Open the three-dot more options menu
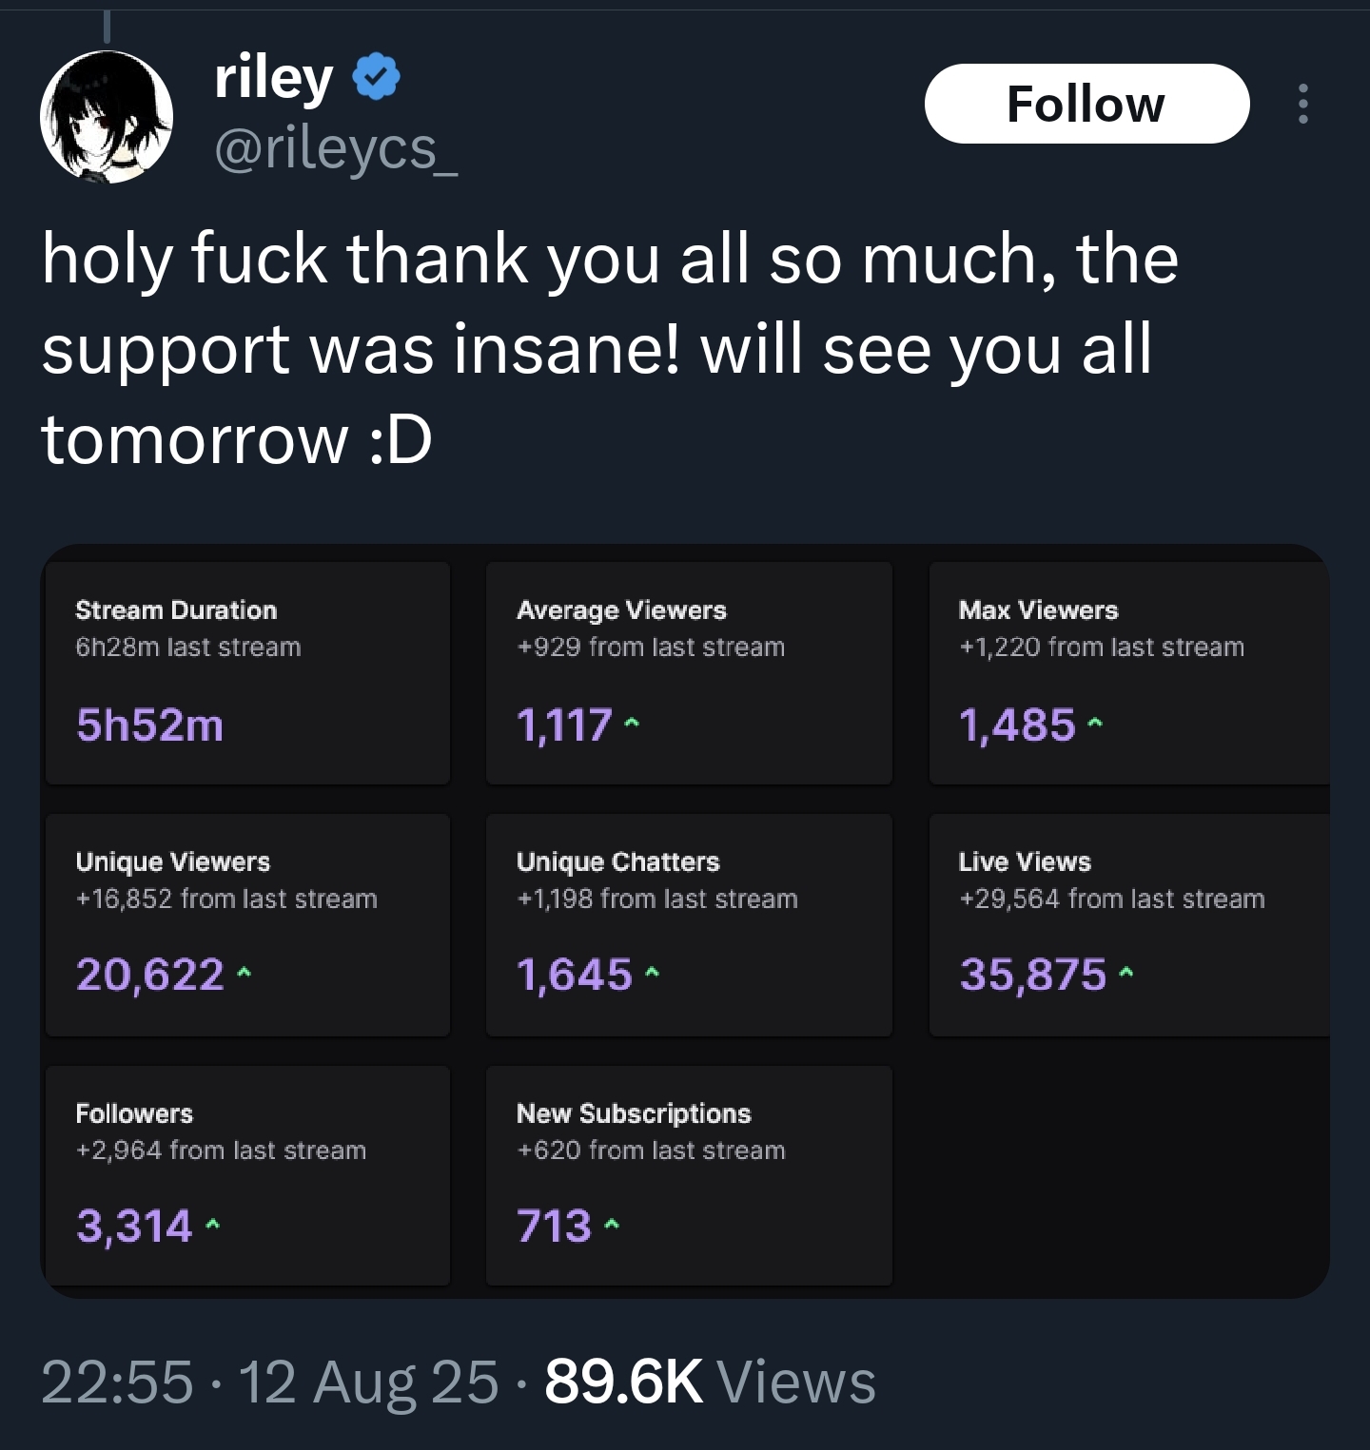 coord(1302,104)
